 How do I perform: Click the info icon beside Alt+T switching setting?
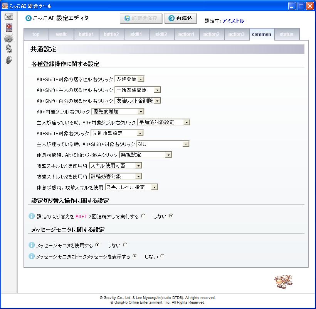pos(32,216)
